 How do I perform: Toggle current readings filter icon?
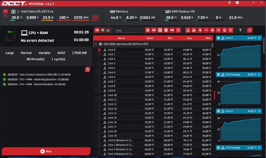pyautogui.click(x=206, y=30)
